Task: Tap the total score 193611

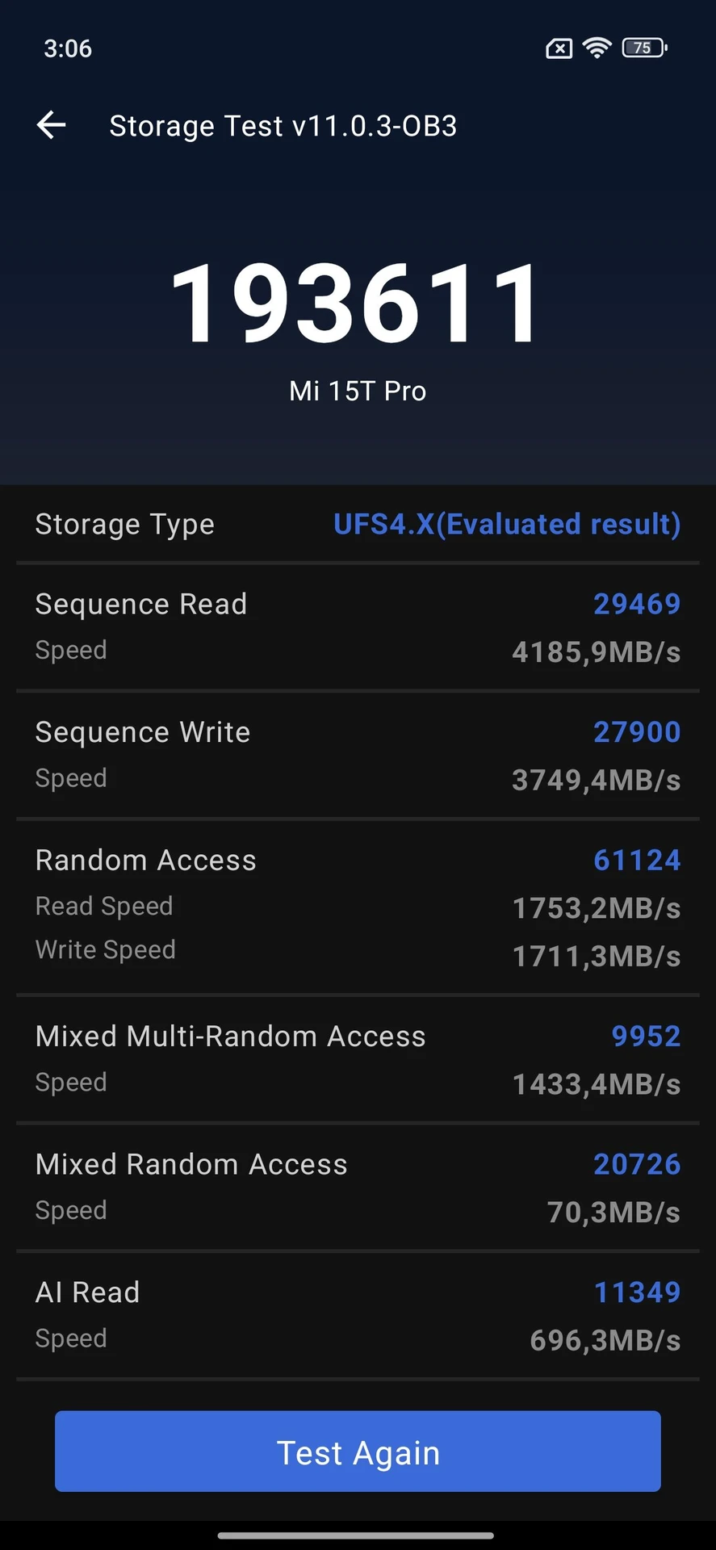Action: (x=357, y=304)
